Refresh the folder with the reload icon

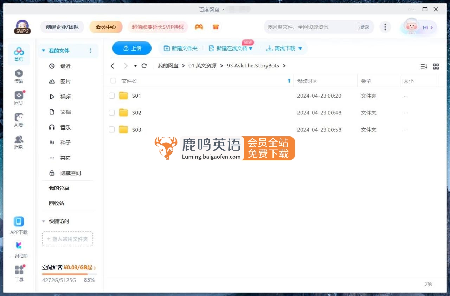[x=144, y=66]
